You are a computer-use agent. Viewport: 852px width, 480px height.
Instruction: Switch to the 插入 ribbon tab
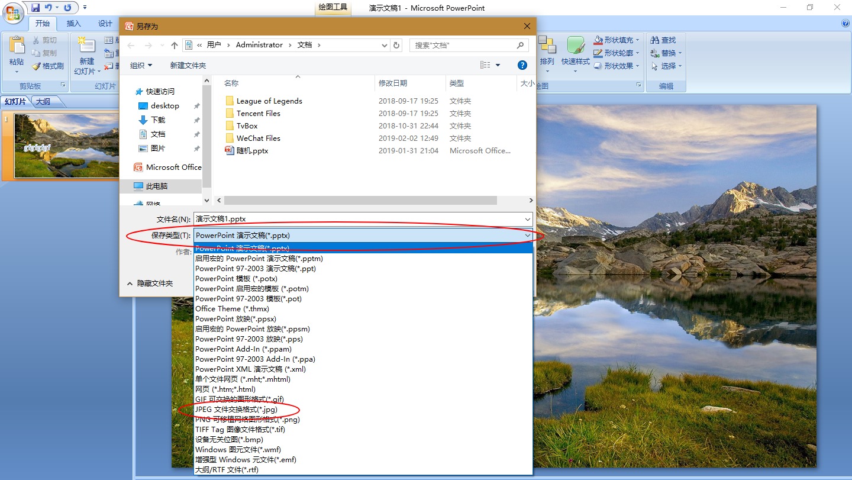[x=74, y=24]
